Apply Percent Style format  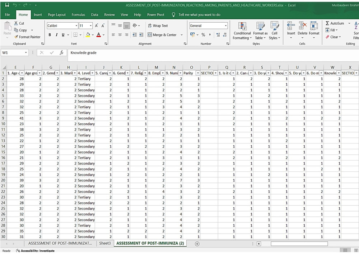203,35
